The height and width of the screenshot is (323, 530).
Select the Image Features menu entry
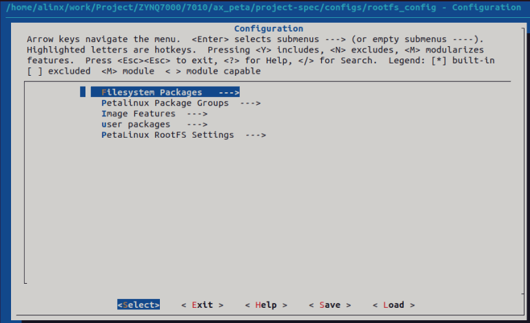[154, 114]
